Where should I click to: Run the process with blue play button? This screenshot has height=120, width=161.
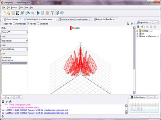[x=38, y=13]
